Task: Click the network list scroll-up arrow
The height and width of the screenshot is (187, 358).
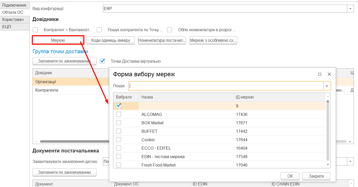Action: [x=328, y=96]
